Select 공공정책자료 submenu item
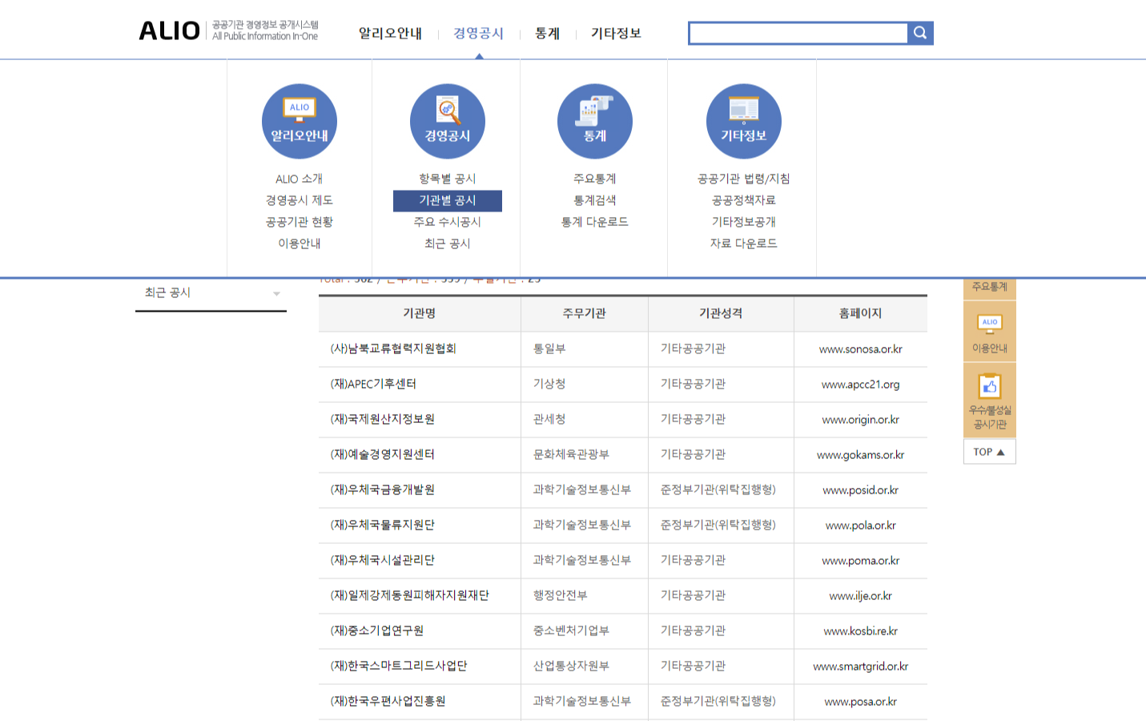Image resolution: width=1146 pixels, height=721 pixels. point(744,200)
